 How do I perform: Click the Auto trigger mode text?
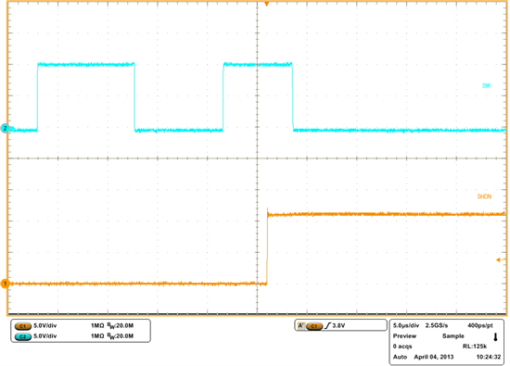400,357
